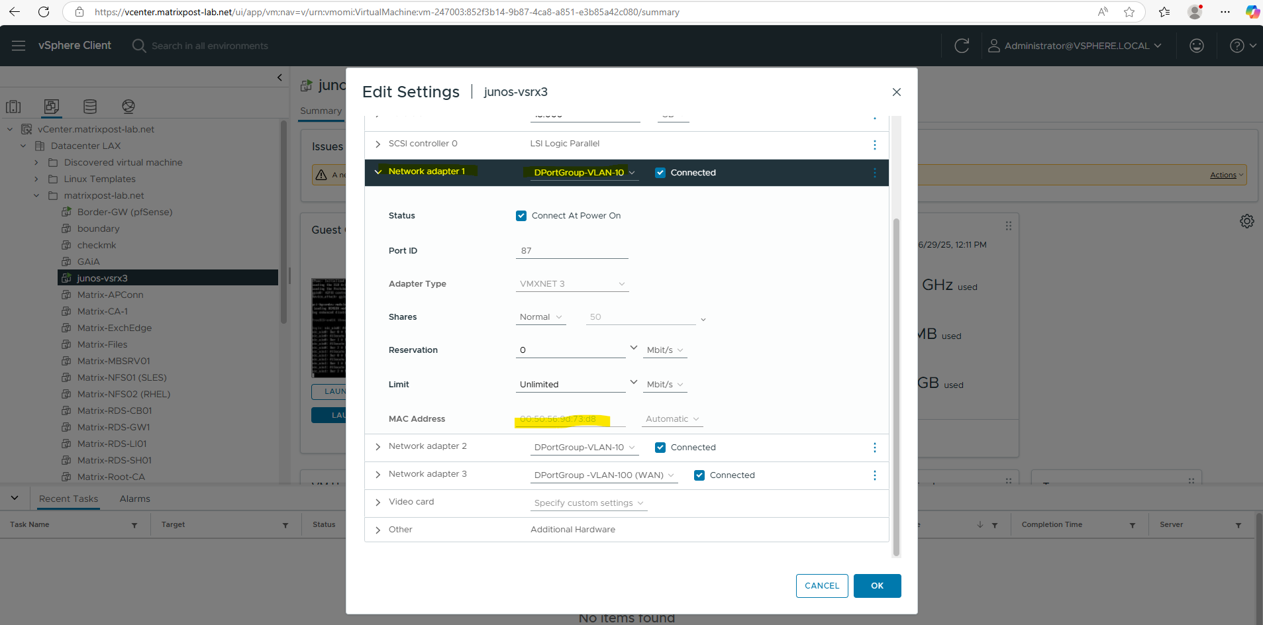Viewport: 1263px width, 625px height.
Task: Collapse the inventory sidebar panel
Action: [x=279, y=77]
